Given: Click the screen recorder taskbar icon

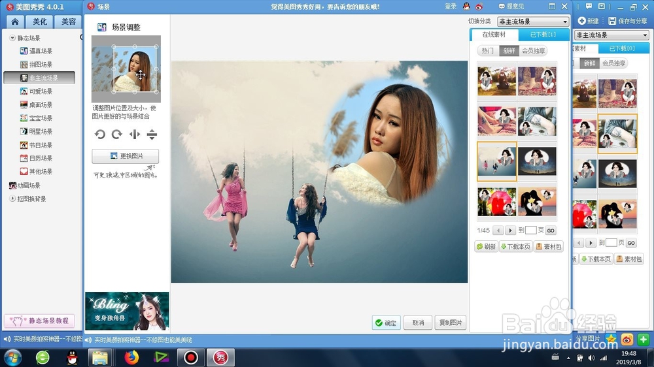Looking at the screenshot, I should click(x=190, y=357).
